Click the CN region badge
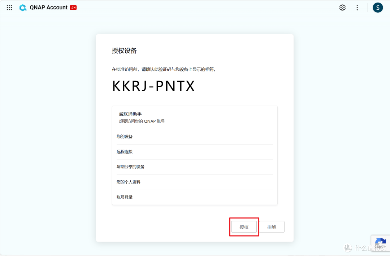The image size is (390, 256). [x=73, y=8]
